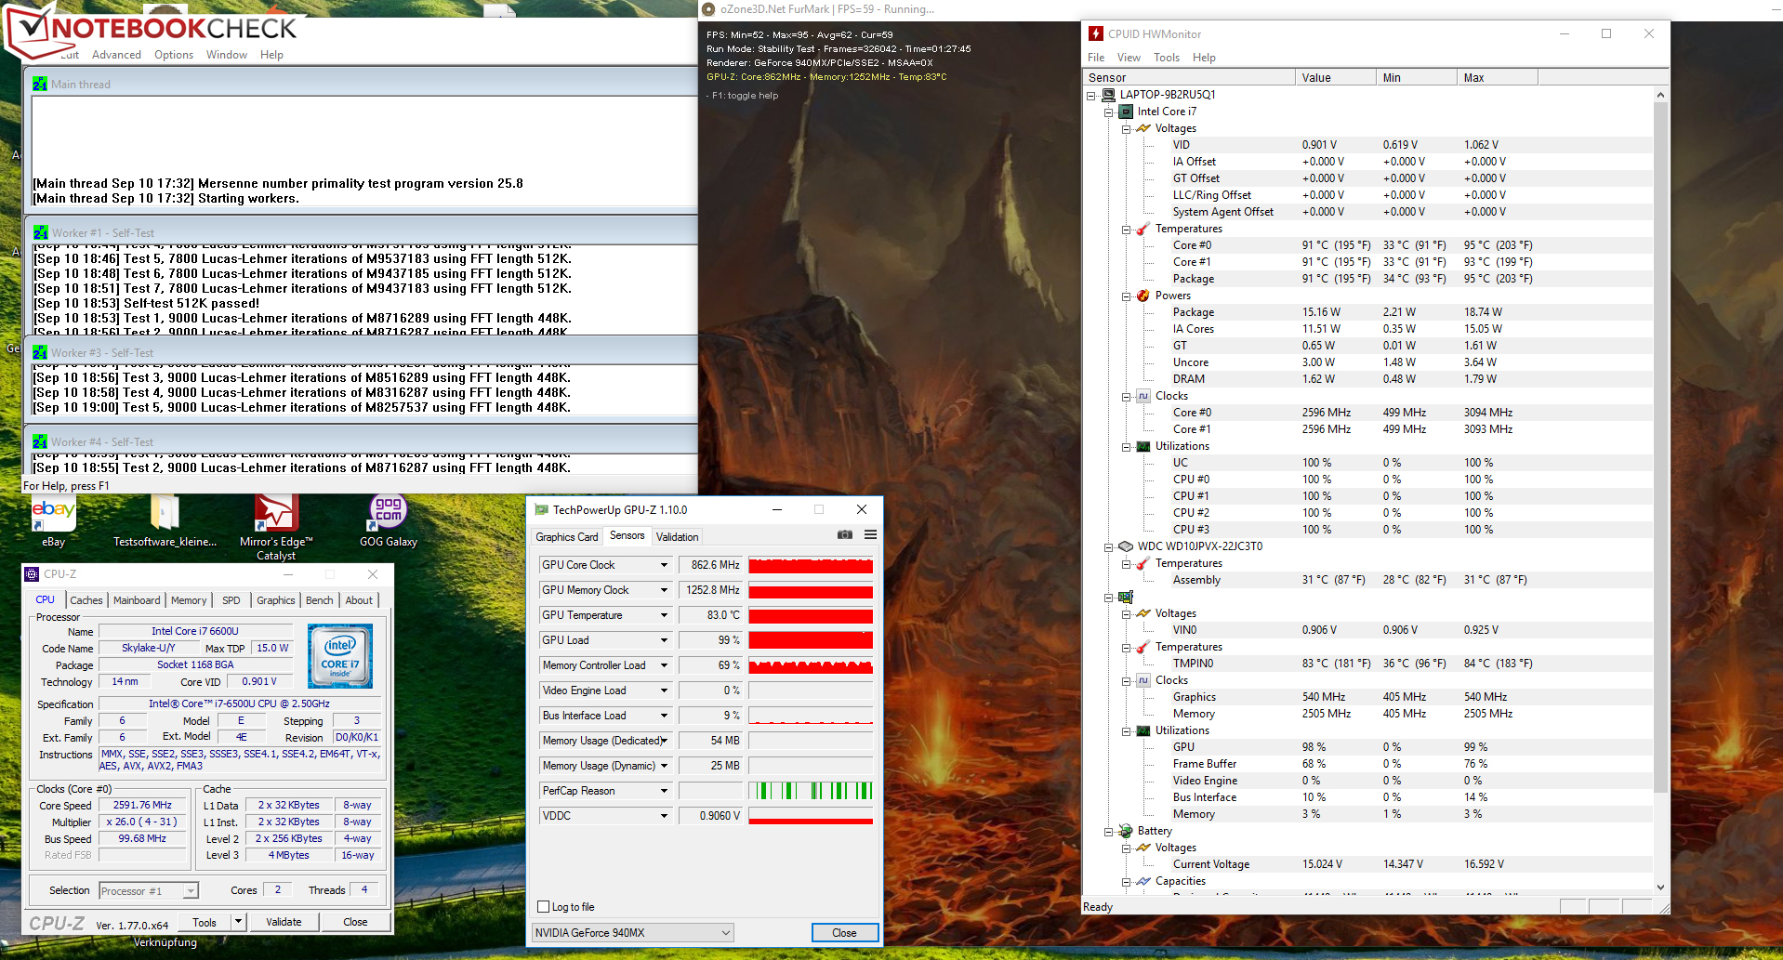Open the VDDC sensor dropdown in GPU-Z
This screenshot has height=960, width=1783.
(664, 816)
